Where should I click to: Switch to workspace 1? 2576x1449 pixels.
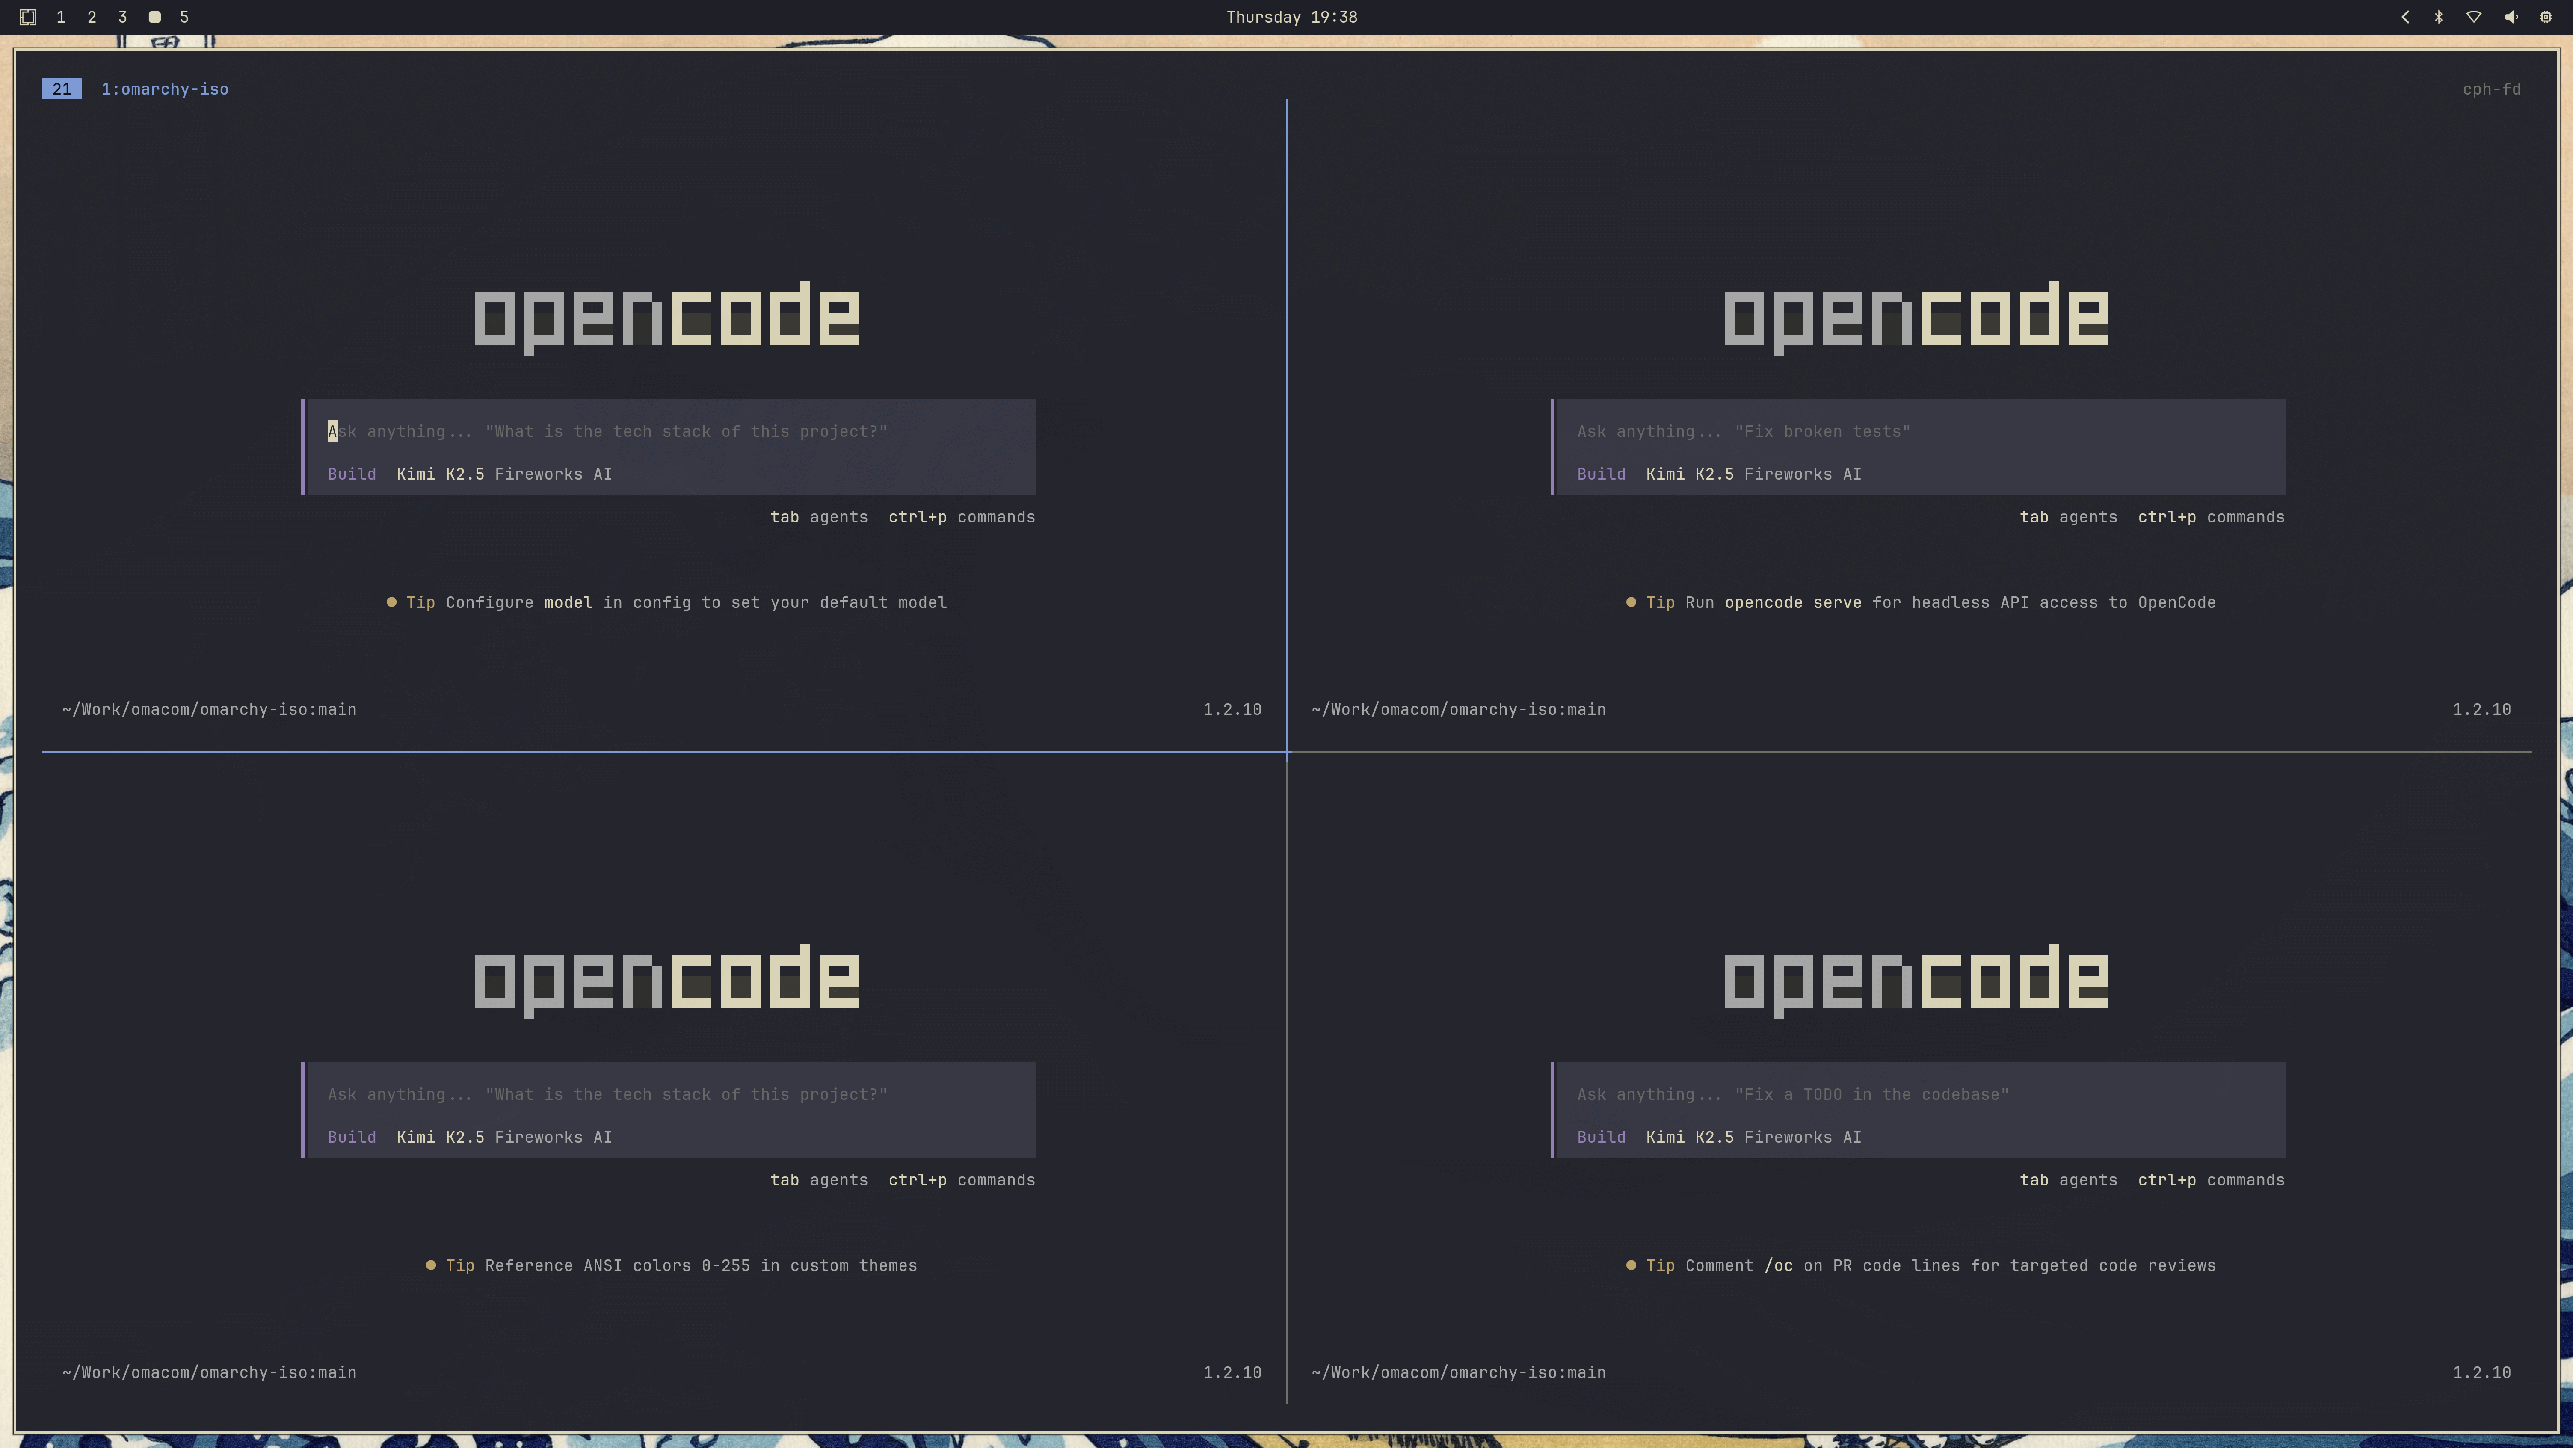pos(61,17)
